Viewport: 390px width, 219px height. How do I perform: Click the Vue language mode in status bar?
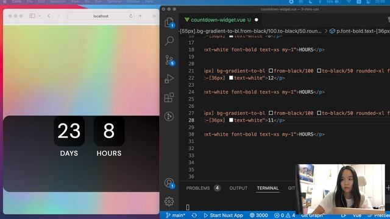point(356,215)
